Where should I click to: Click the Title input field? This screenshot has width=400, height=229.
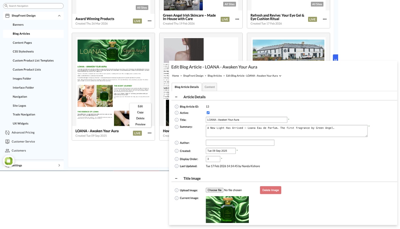tap(246, 120)
